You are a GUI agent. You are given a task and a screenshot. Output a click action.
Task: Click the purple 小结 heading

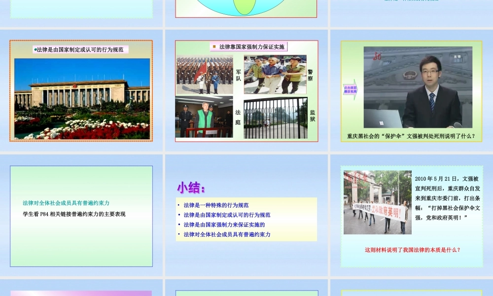pos(191,188)
